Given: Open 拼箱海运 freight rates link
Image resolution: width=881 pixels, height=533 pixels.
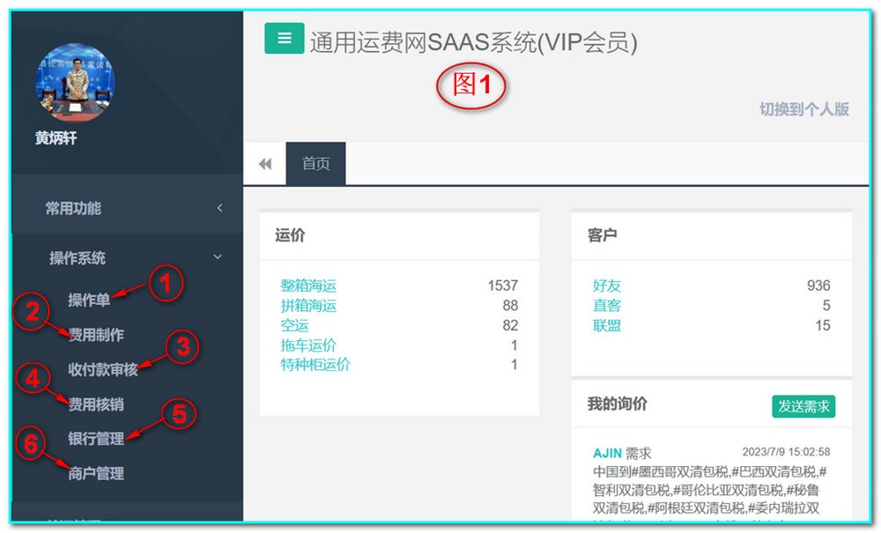Looking at the screenshot, I should (308, 306).
